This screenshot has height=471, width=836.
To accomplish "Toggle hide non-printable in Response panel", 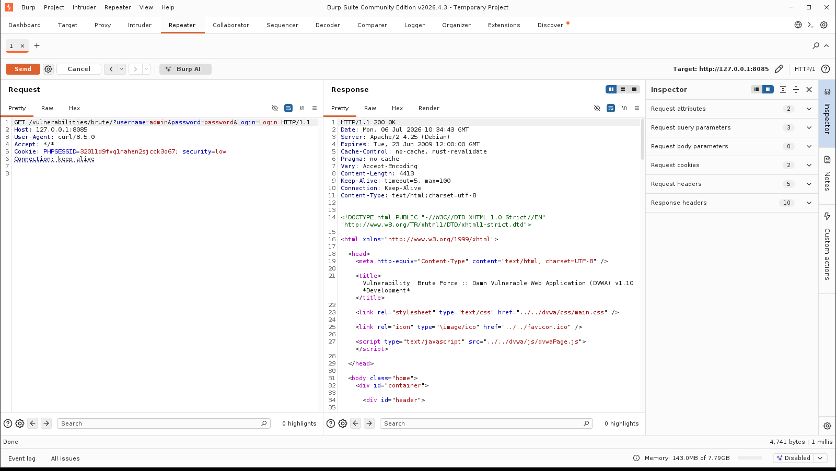I will [597, 108].
